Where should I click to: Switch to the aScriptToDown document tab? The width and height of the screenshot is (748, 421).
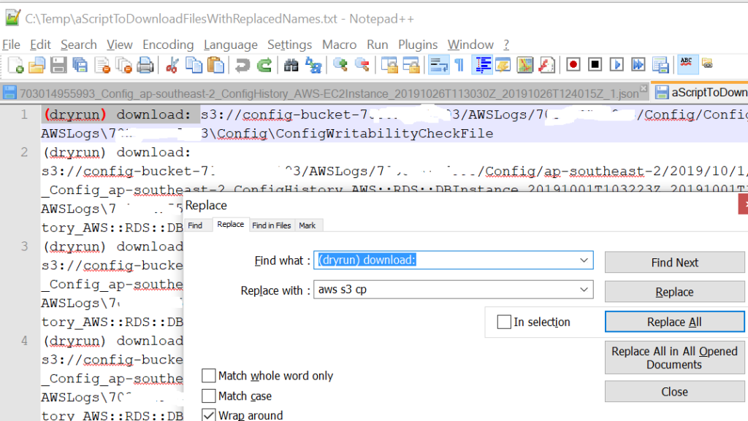[699, 93]
